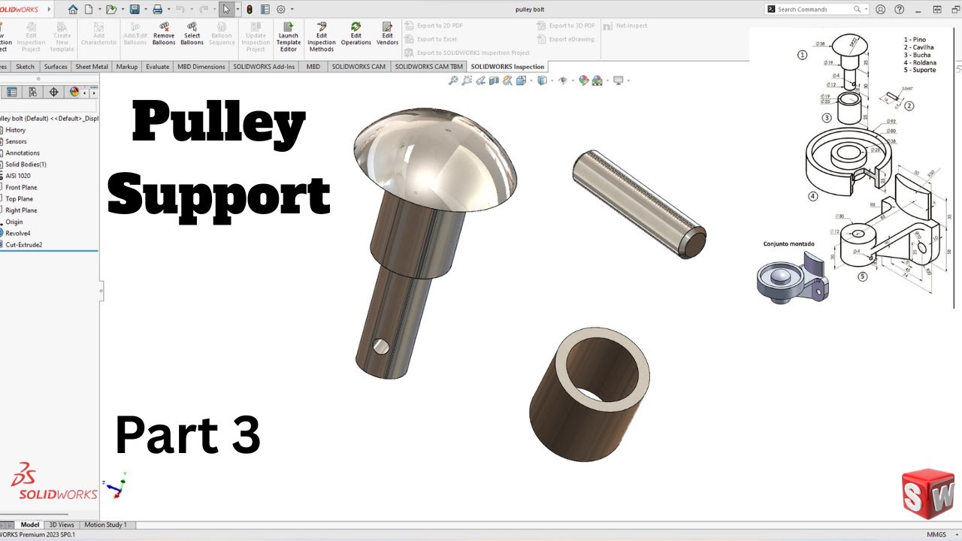Open ConfigurationManager tab icon
The width and height of the screenshot is (962, 541).
(x=33, y=92)
